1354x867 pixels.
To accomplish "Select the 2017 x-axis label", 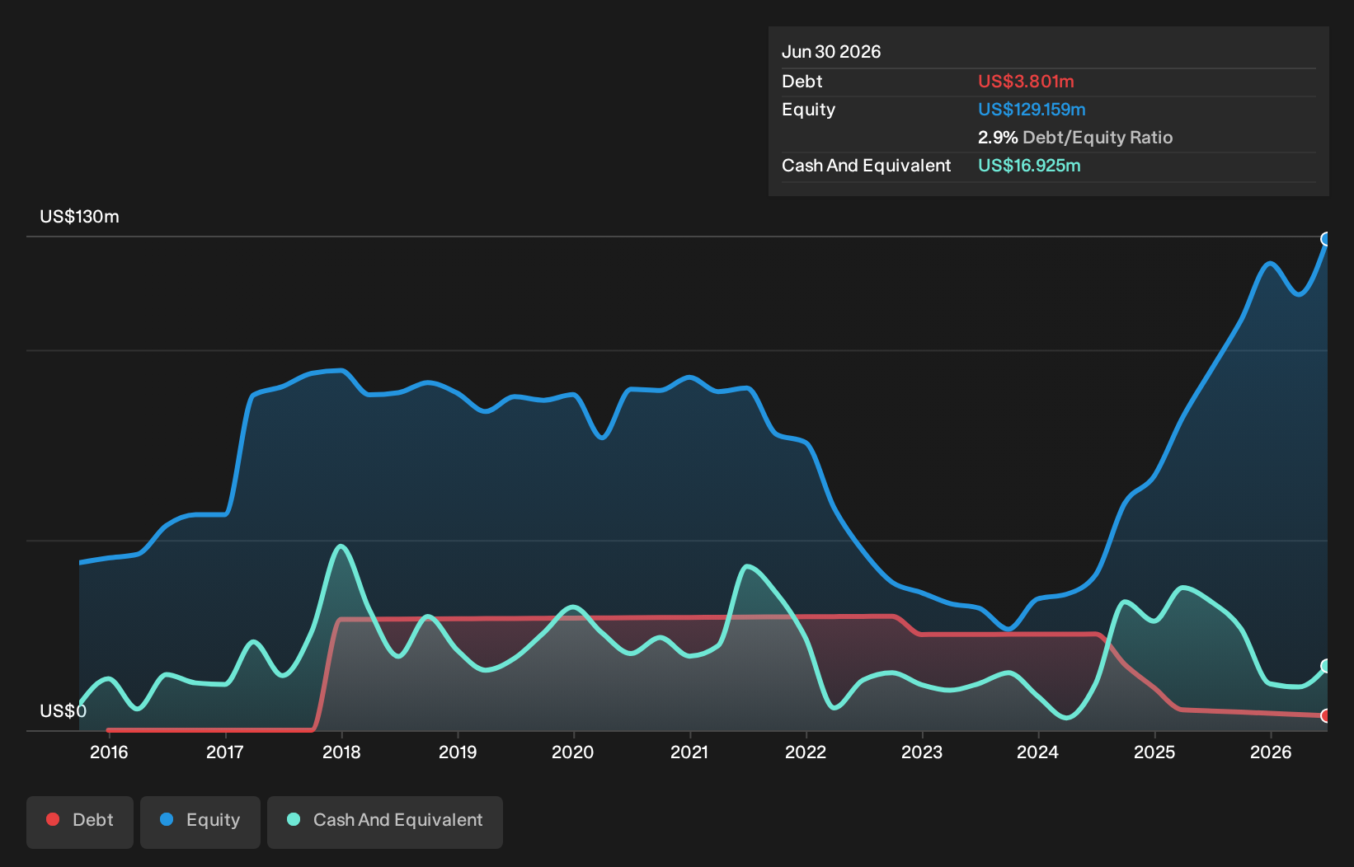I will pos(225,752).
